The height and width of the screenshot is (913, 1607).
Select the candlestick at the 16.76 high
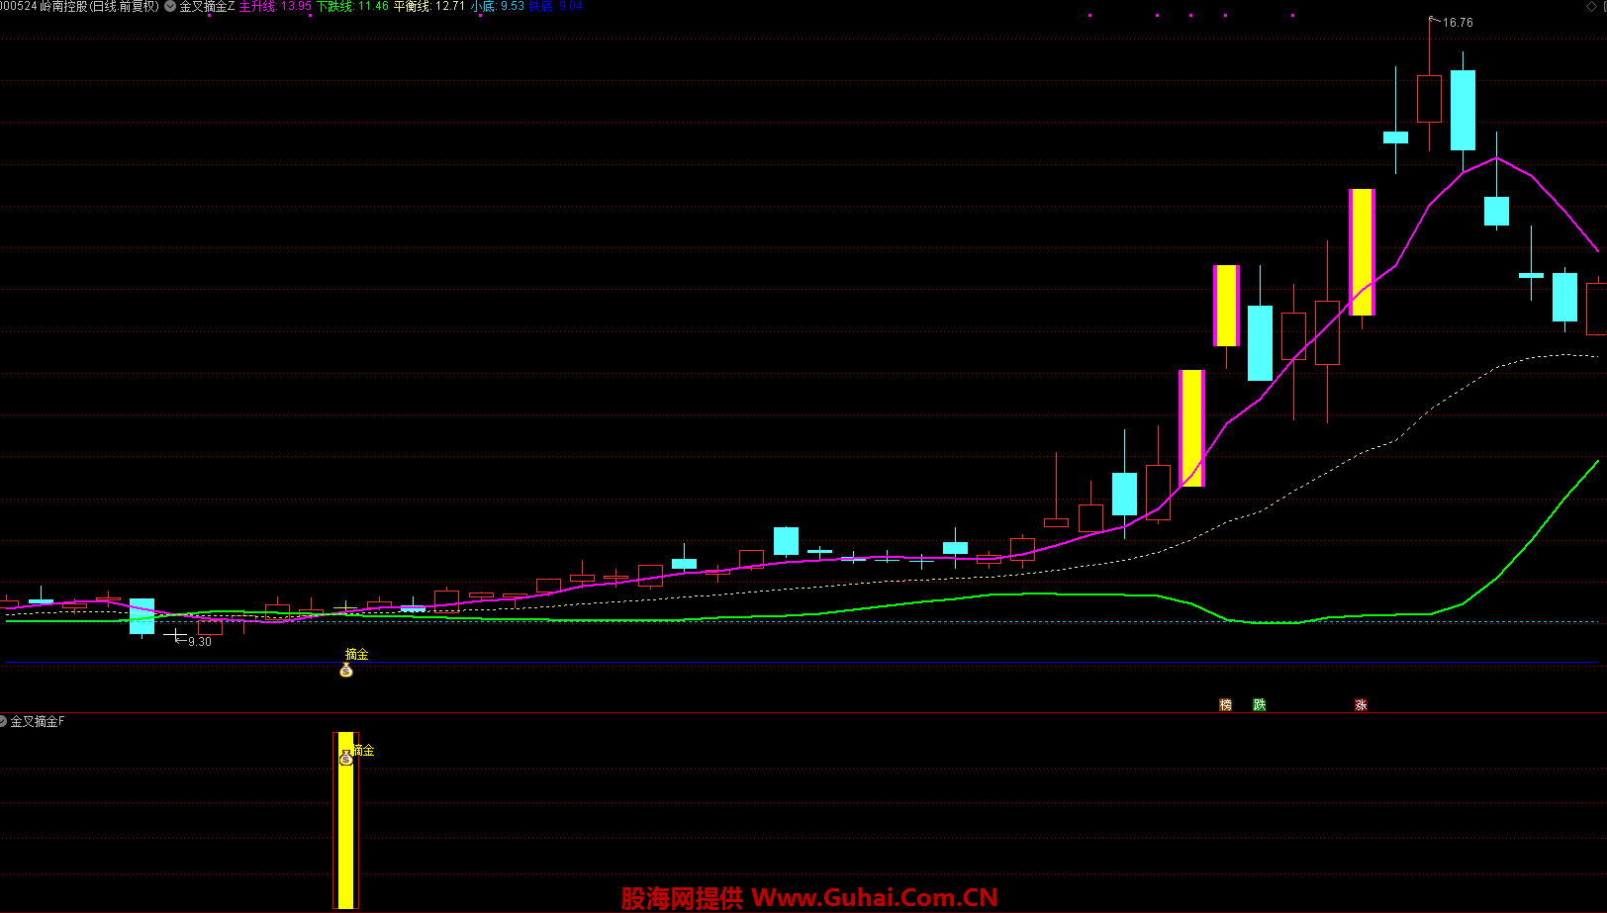(1429, 98)
